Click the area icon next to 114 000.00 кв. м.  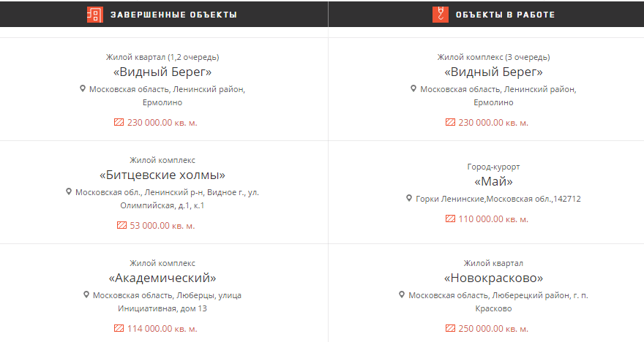(119, 328)
